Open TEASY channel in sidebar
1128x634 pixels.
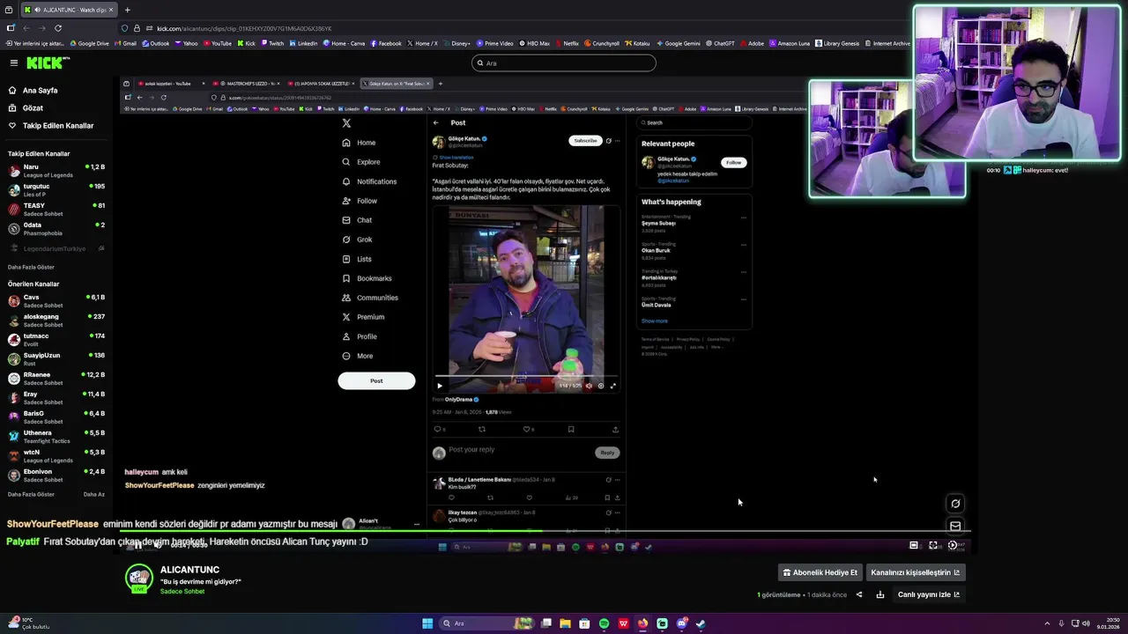pyautogui.click(x=56, y=210)
